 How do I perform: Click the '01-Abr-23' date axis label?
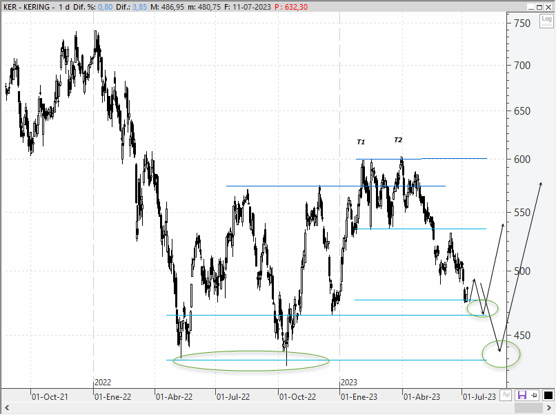click(421, 396)
